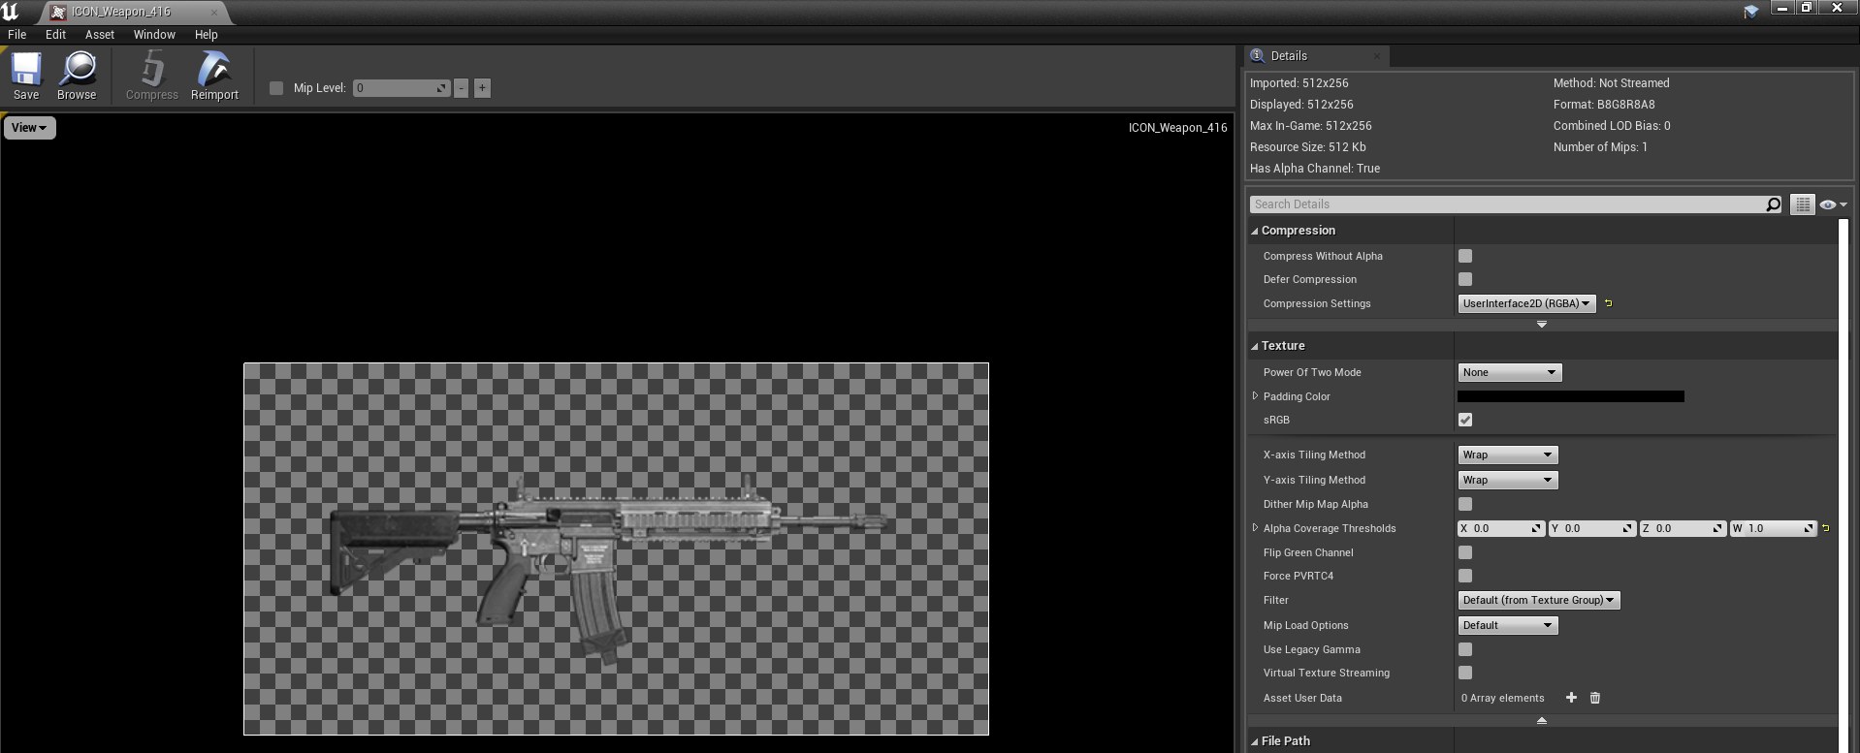Screen dimensions: 1860x753
Task: Click the Compress toolbar icon
Action: tap(151, 76)
